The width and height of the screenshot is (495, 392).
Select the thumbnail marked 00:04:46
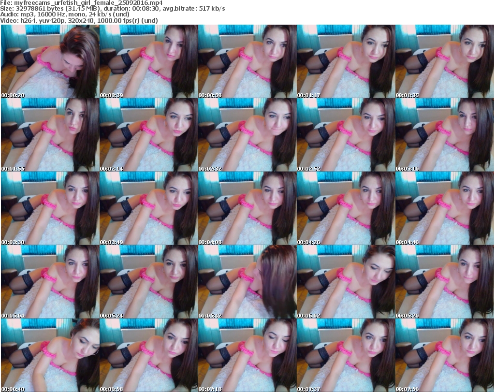tap(444, 208)
